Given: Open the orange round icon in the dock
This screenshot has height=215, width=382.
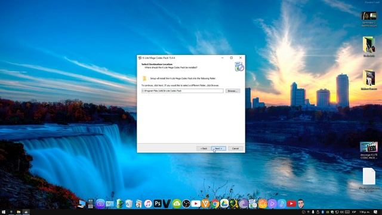Looking at the screenshot, I should tap(263, 204).
